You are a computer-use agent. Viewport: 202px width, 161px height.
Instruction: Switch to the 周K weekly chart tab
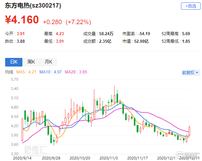31,62
